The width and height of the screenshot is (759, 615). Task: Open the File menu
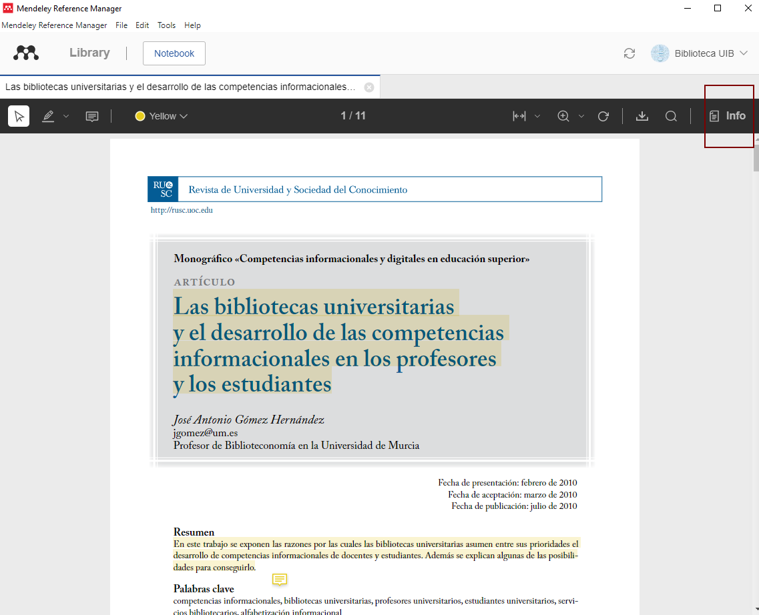[121, 25]
